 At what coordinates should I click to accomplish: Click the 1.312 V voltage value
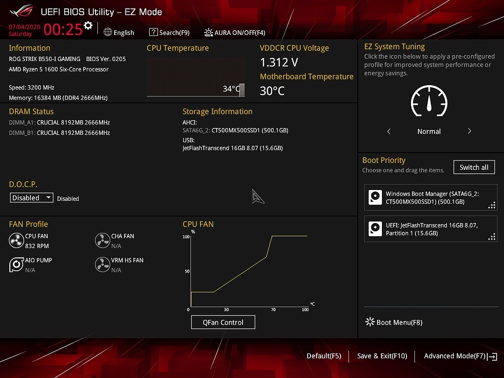(x=279, y=63)
